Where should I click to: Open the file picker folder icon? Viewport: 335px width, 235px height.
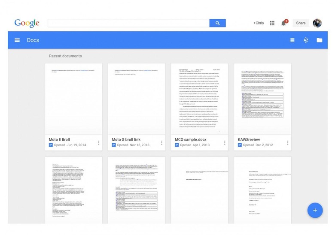[x=320, y=40]
